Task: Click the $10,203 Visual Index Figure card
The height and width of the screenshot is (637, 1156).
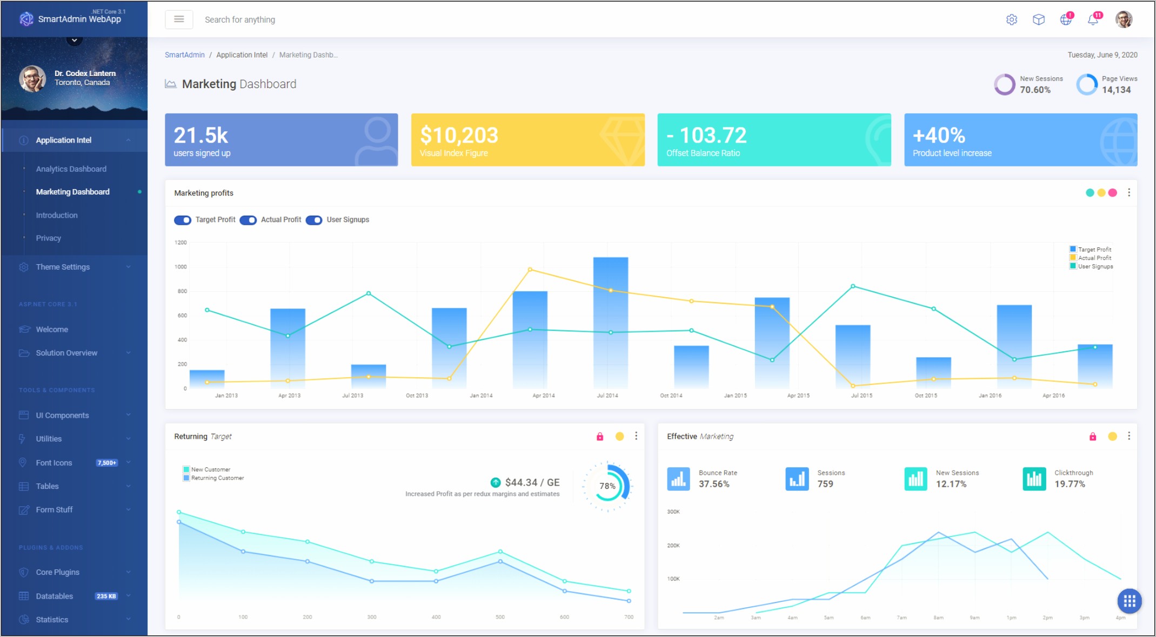Action: (528, 139)
